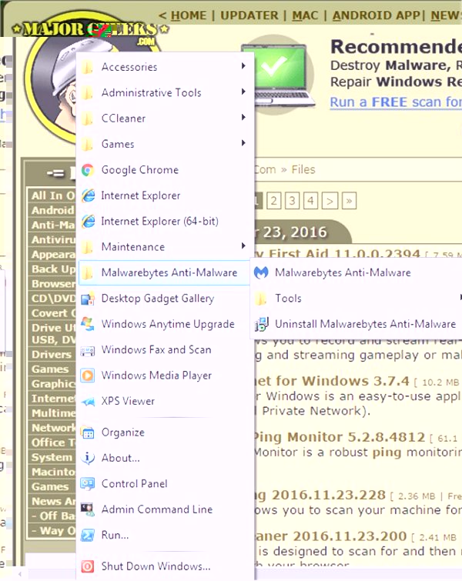Click the Uninstall Malwarebytes installer icon

261,324
